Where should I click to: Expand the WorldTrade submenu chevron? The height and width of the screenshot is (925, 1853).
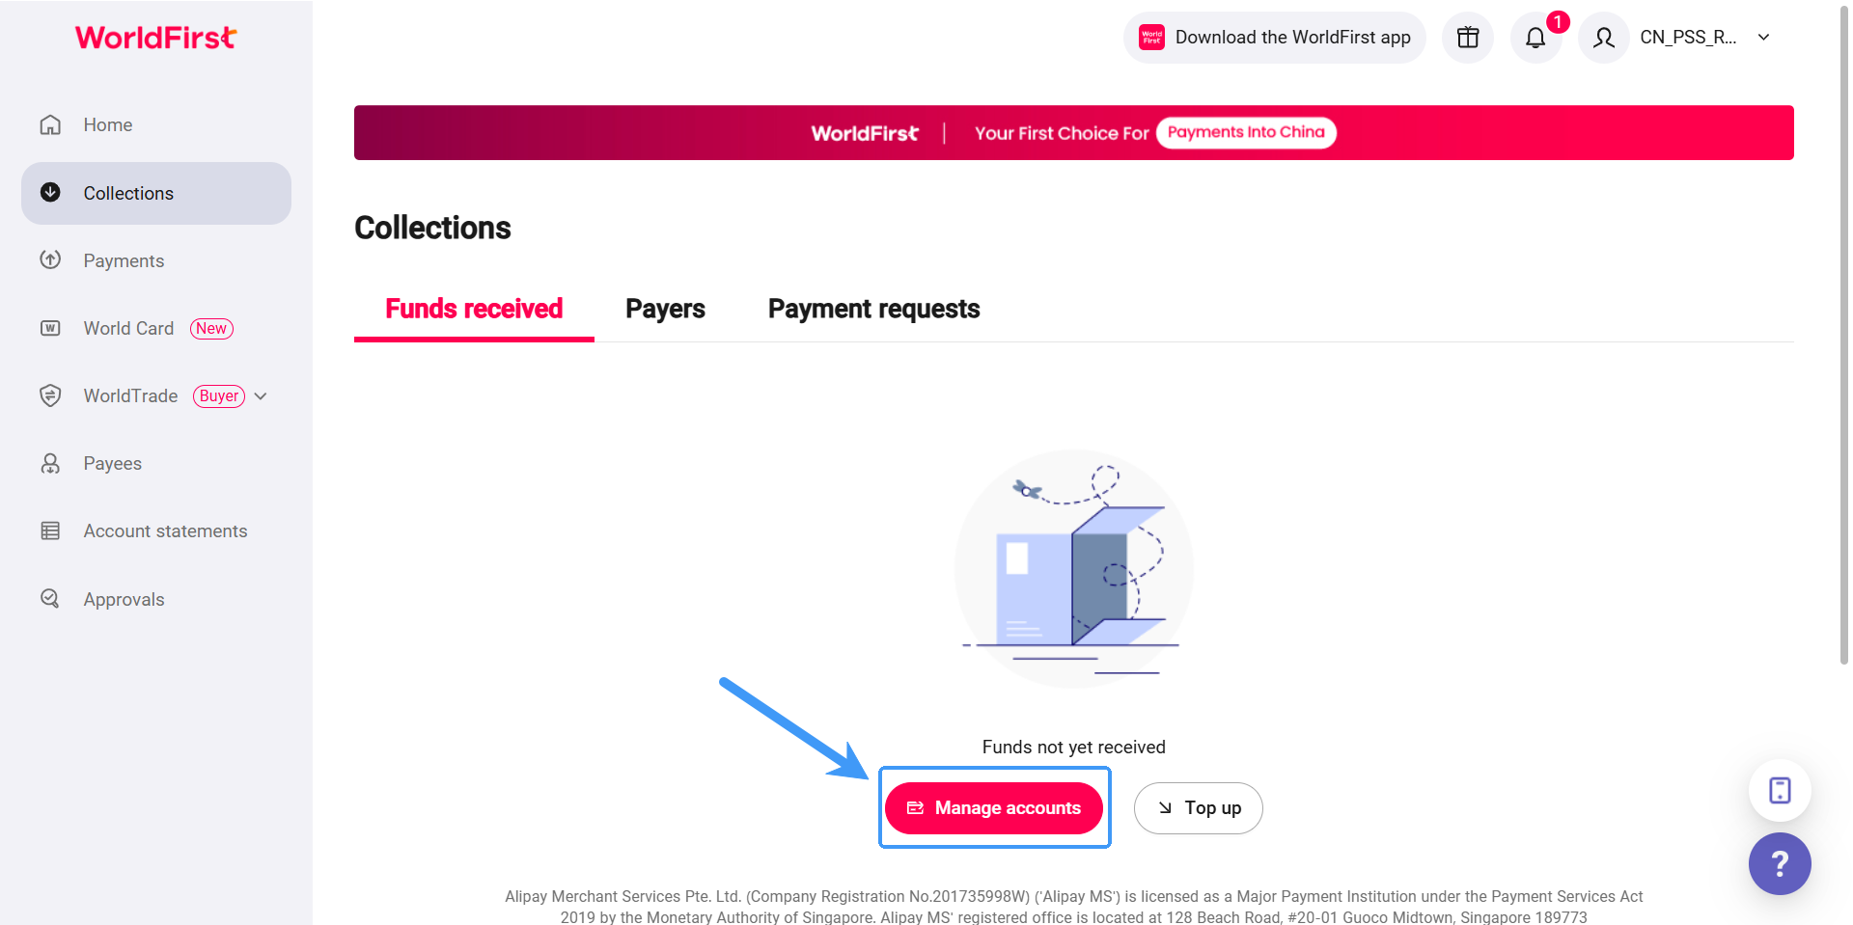coord(261,396)
